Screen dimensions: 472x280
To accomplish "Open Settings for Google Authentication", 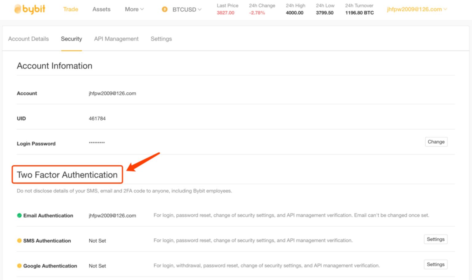I will pyautogui.click(x=435, y=264).
